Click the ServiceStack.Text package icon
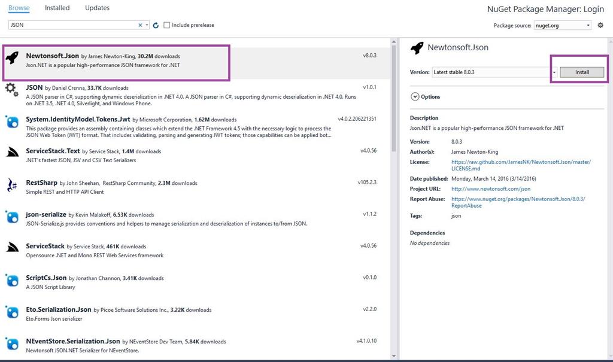 (11, 153)
